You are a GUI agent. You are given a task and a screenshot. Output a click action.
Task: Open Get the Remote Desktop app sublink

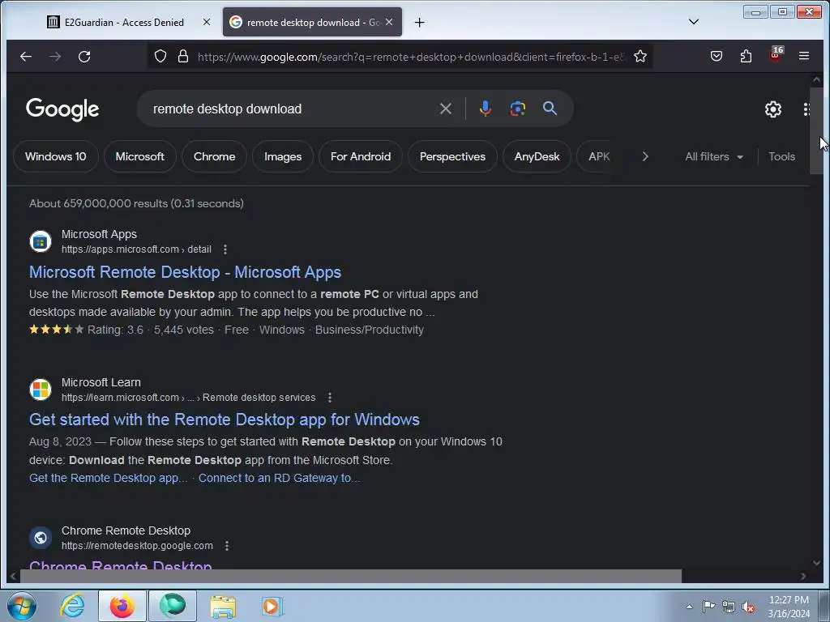108,478
